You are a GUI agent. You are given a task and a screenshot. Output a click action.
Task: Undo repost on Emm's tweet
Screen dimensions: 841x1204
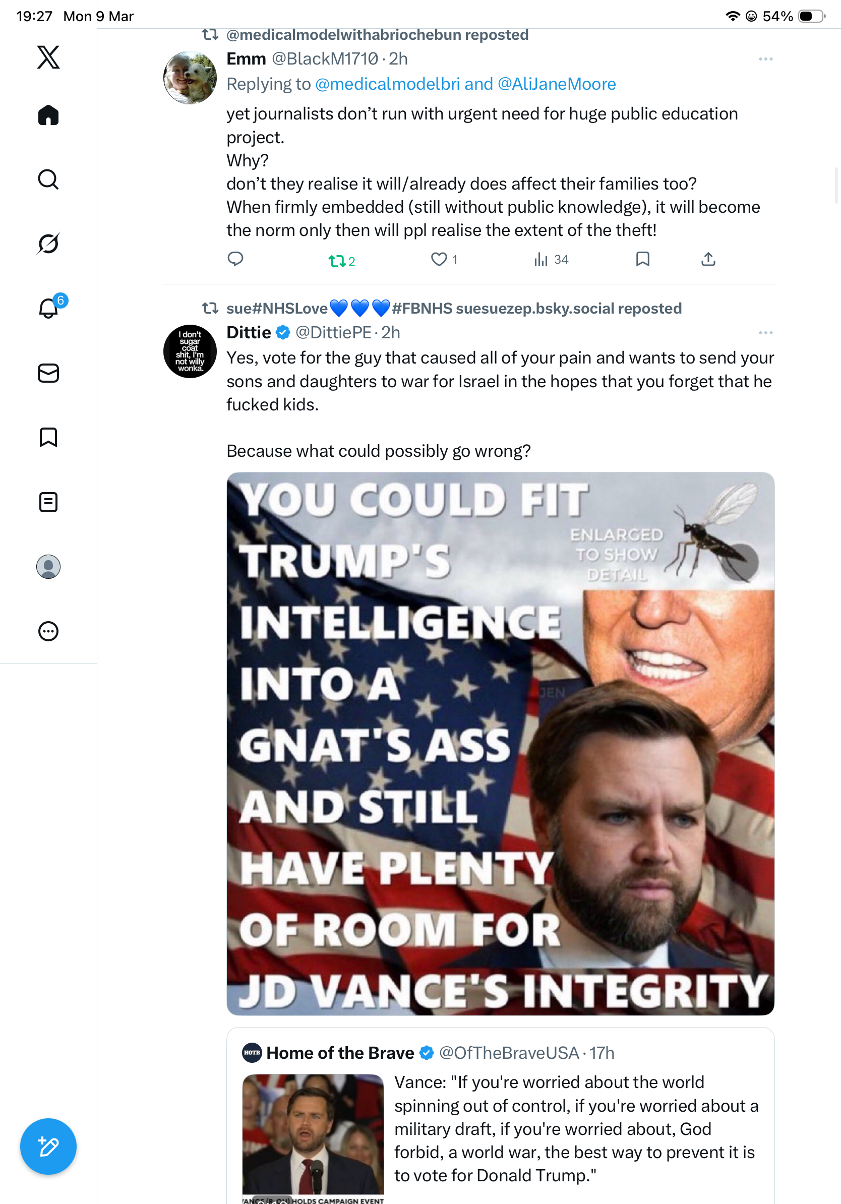click(341, 261)
